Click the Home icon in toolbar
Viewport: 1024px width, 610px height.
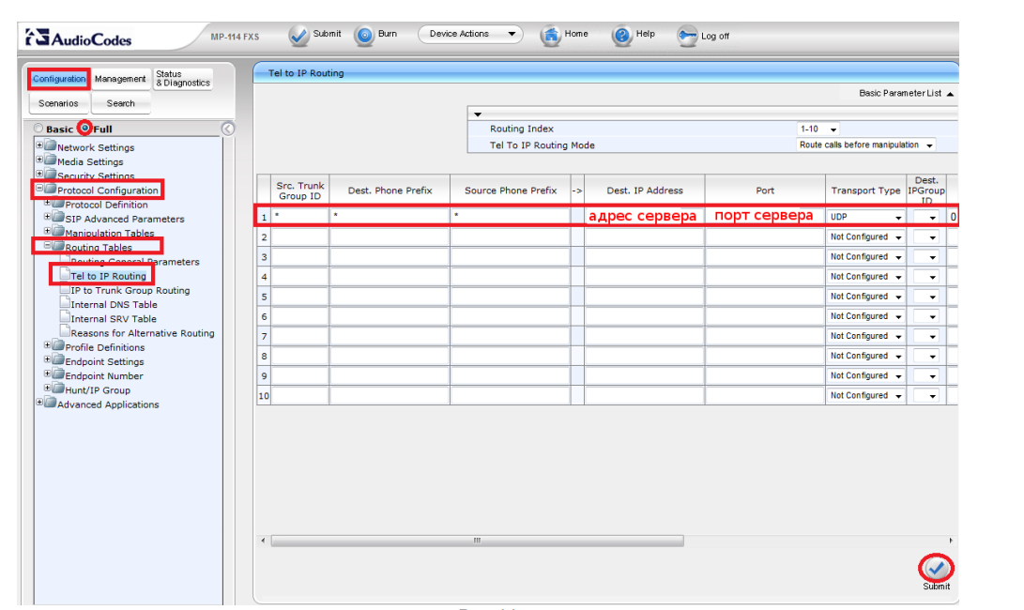(551, 36)
